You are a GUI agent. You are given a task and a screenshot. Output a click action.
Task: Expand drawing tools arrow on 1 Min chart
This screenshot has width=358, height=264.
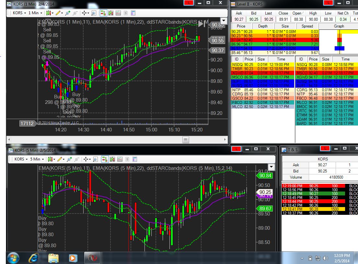click(62, 13)
